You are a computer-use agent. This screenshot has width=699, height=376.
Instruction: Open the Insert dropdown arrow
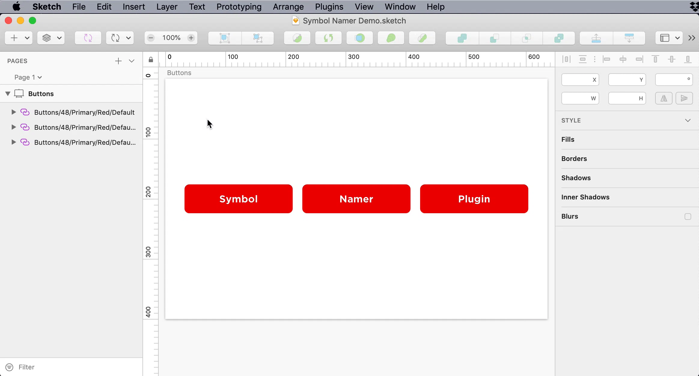[x=27, y=38]
